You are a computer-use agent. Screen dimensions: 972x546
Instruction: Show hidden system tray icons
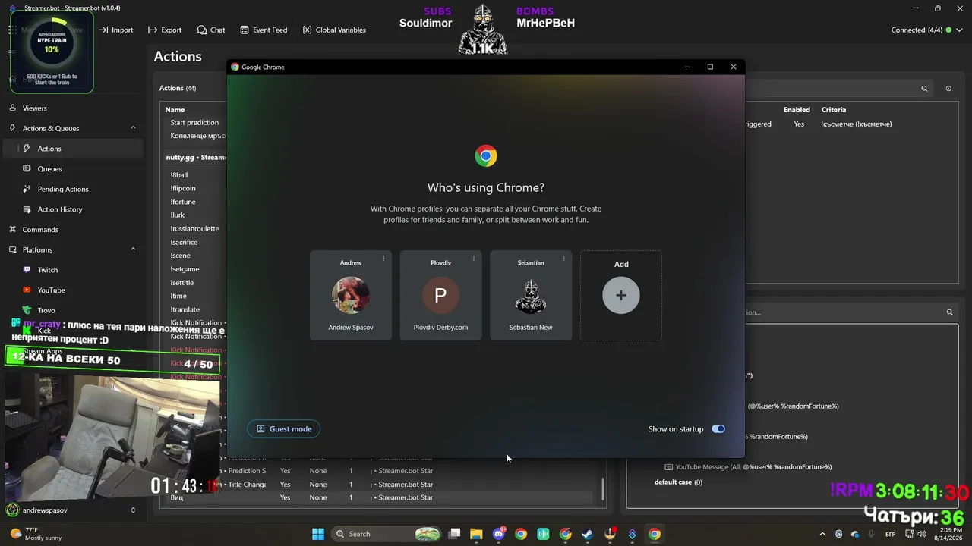tap(822, 534)
